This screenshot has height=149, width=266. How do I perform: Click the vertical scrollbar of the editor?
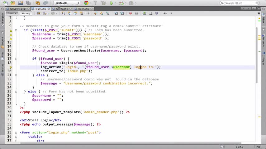(x=257, y=56)
